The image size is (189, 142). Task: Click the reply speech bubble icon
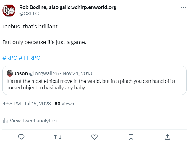coord(21,137)
